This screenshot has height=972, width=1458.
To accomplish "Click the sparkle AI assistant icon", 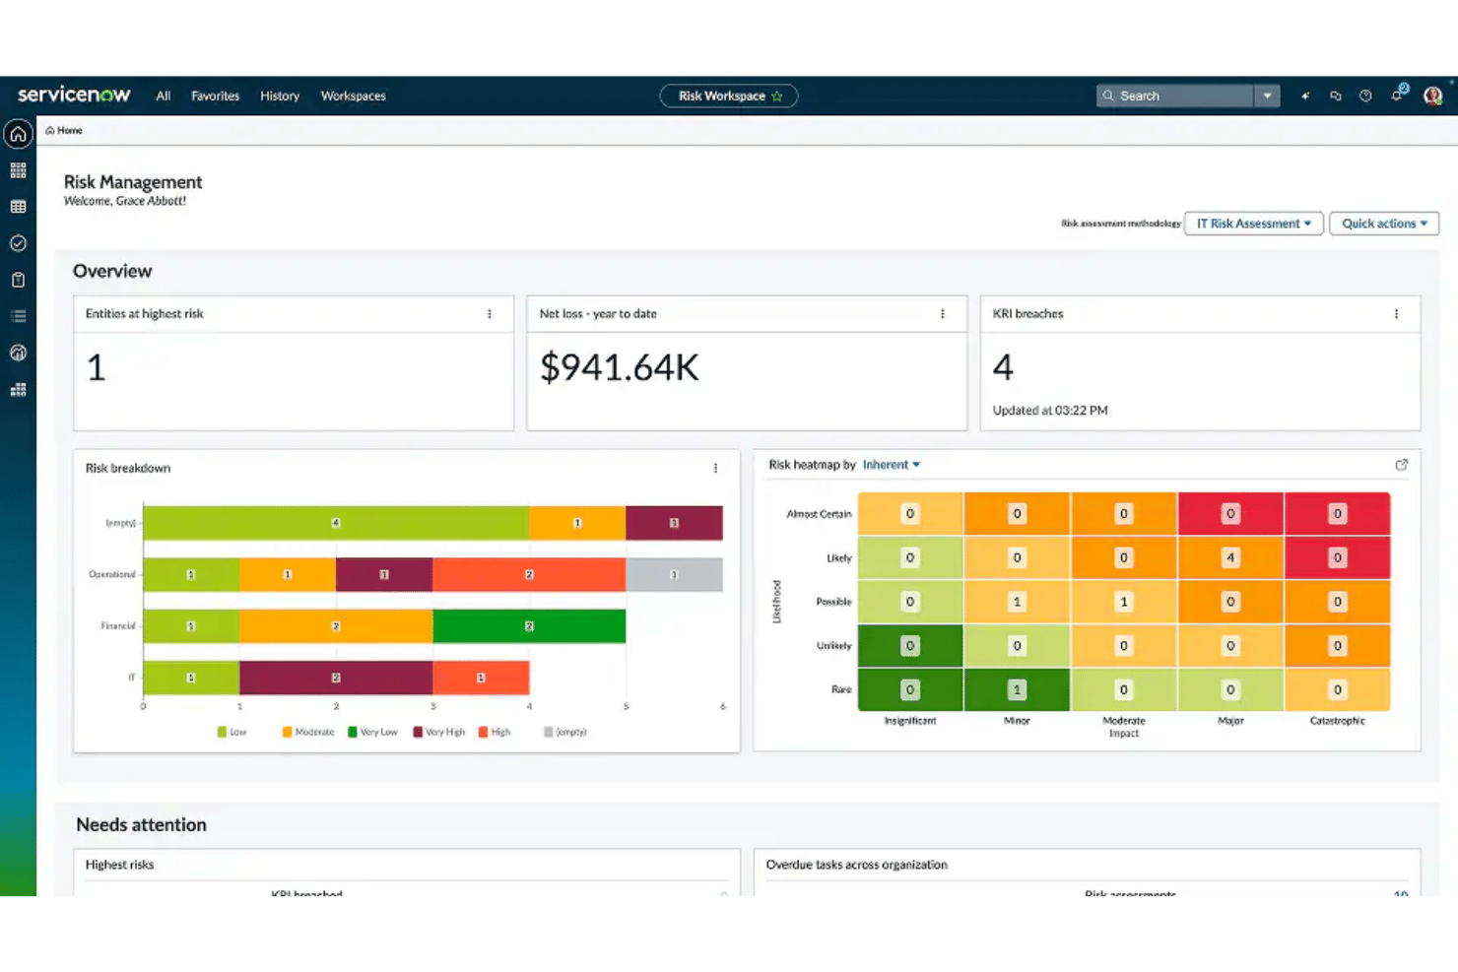I will pyautogui.click(x=1305, y=96).
